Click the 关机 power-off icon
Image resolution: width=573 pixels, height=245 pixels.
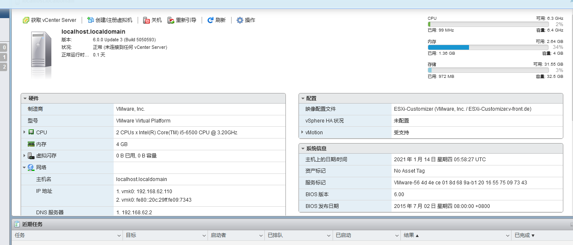click(147, 20)
